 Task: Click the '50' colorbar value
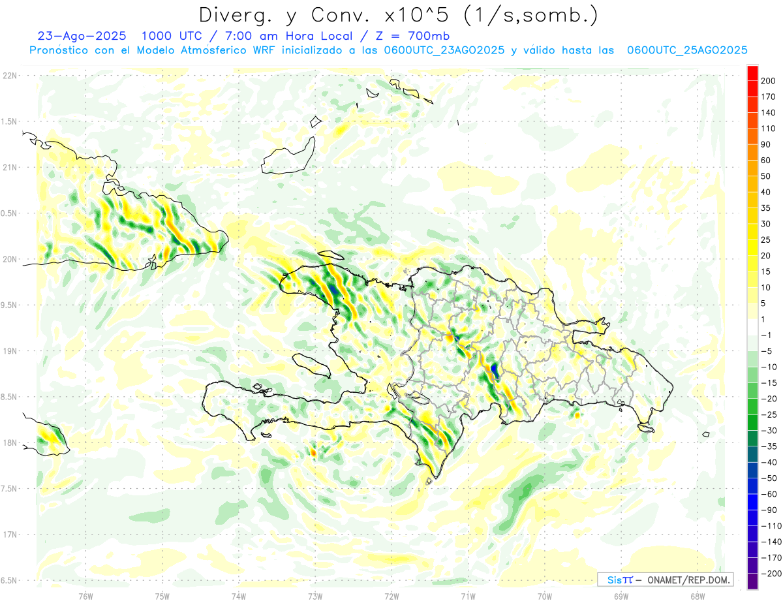tap(766, 176)
